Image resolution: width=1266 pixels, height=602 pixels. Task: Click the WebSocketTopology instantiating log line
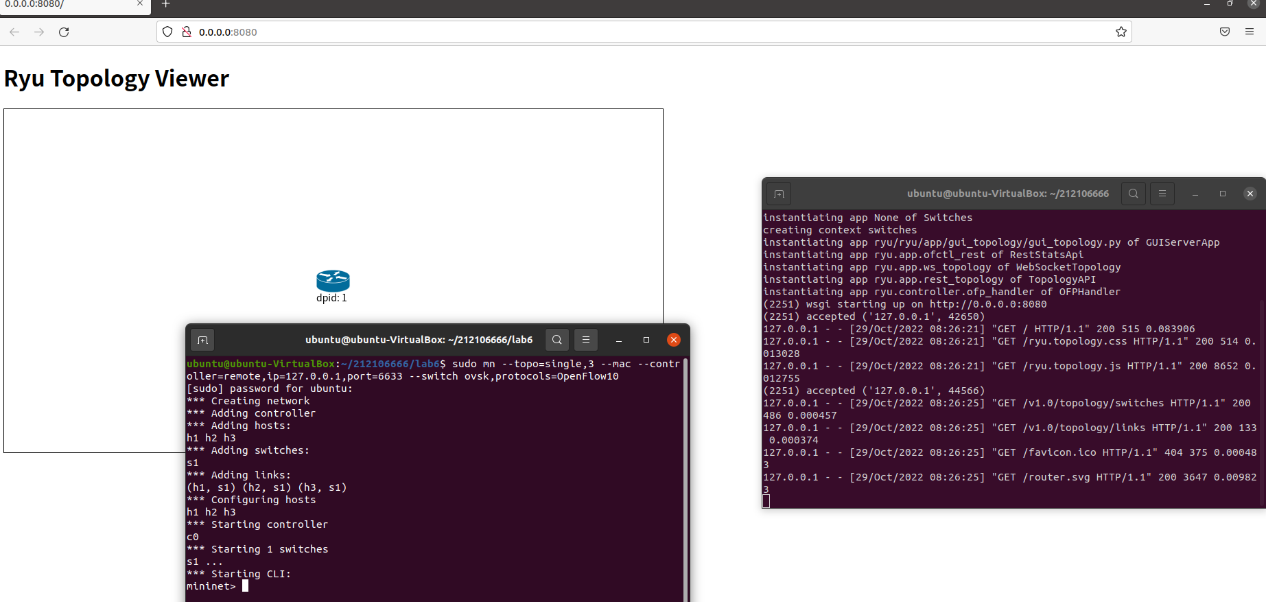coord(942,267)
